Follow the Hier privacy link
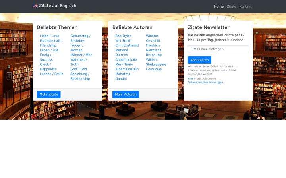 click(x=190, y=78)
